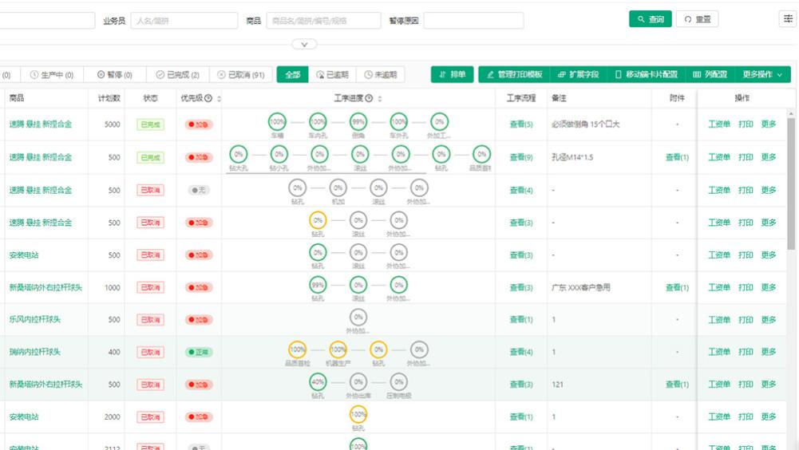Click the 商品 search input field
799x450 pixels.
click(x=323, y=21)
